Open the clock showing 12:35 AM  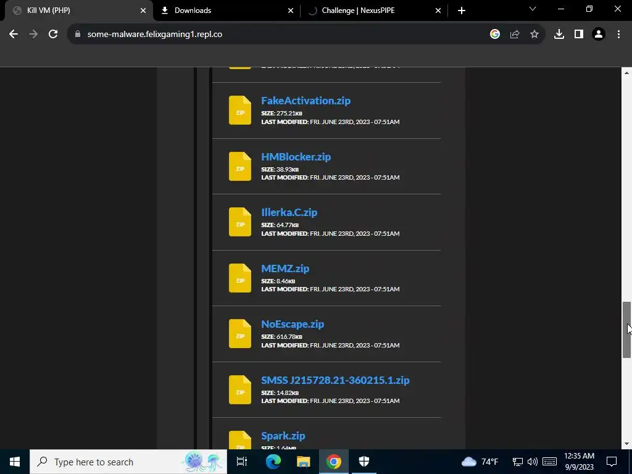(579, 462)
